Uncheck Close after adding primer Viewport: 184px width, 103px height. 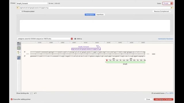(x=11, y=99)
